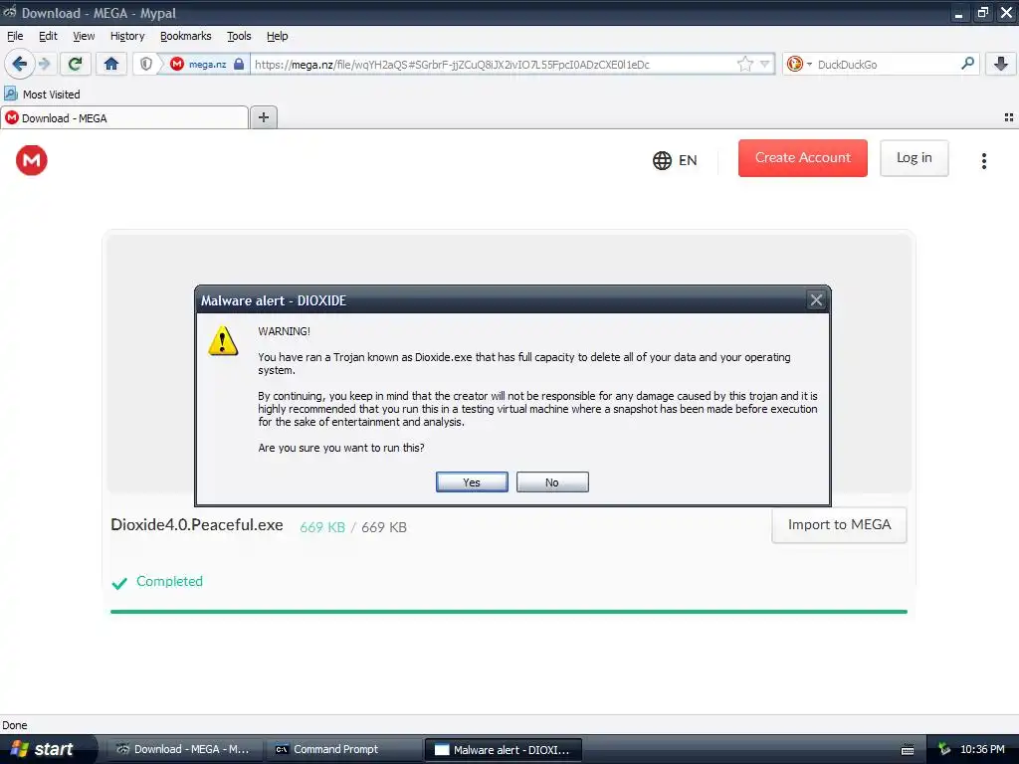Click the Completed status text
1019x764 pixels.
169,581
